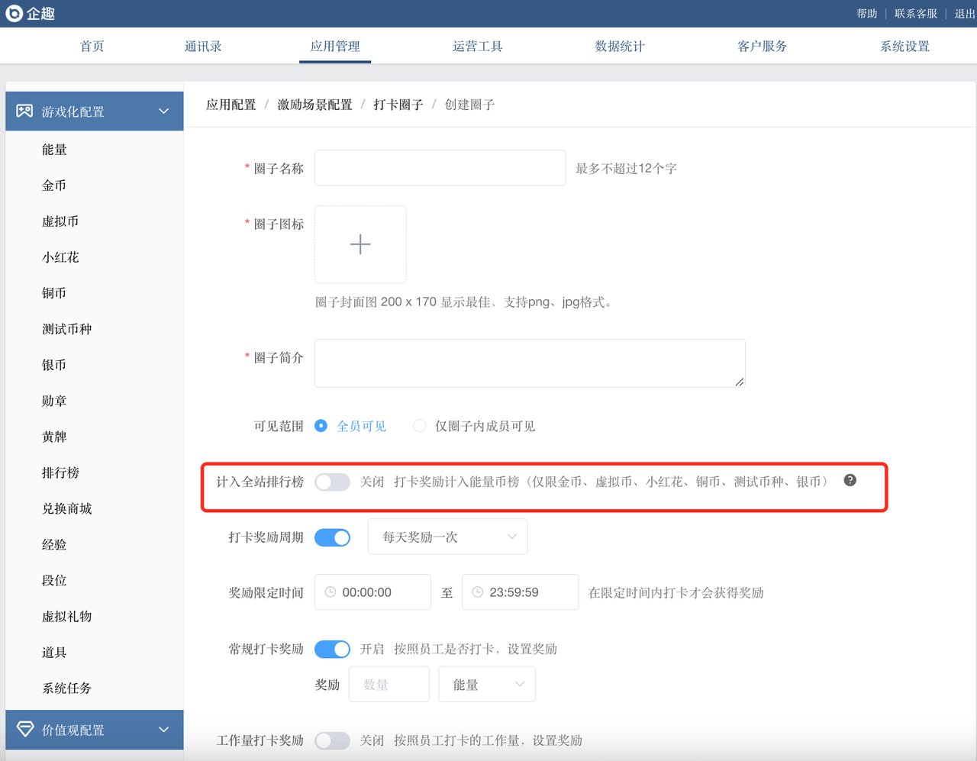Select 排行榜 in the sidebar

60,472
